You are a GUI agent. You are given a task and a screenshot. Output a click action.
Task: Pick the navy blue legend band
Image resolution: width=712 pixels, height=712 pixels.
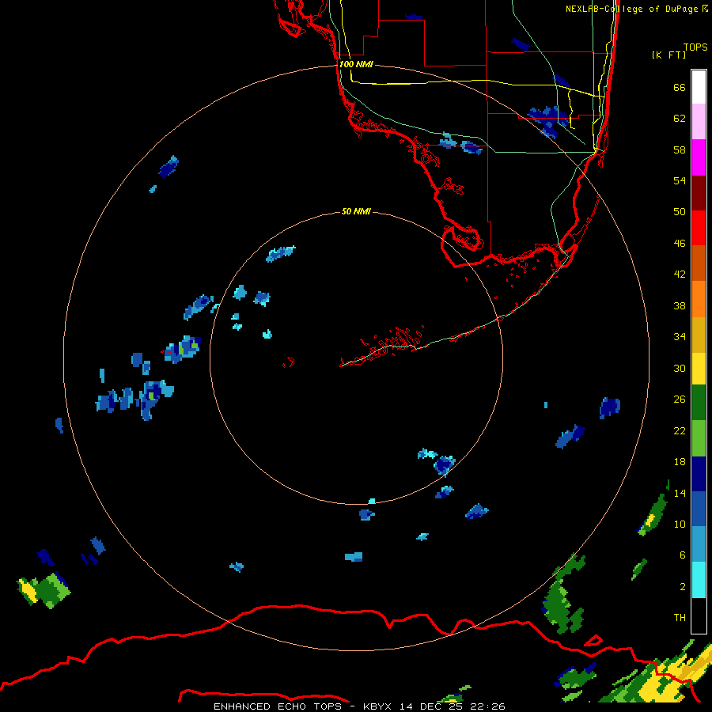[x=699, y=474]
